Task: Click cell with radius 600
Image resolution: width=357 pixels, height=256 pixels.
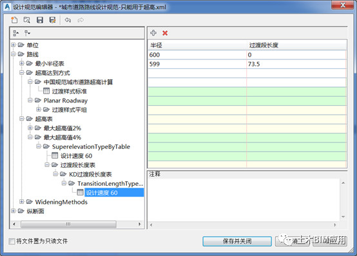Action: tap(197, 55)
